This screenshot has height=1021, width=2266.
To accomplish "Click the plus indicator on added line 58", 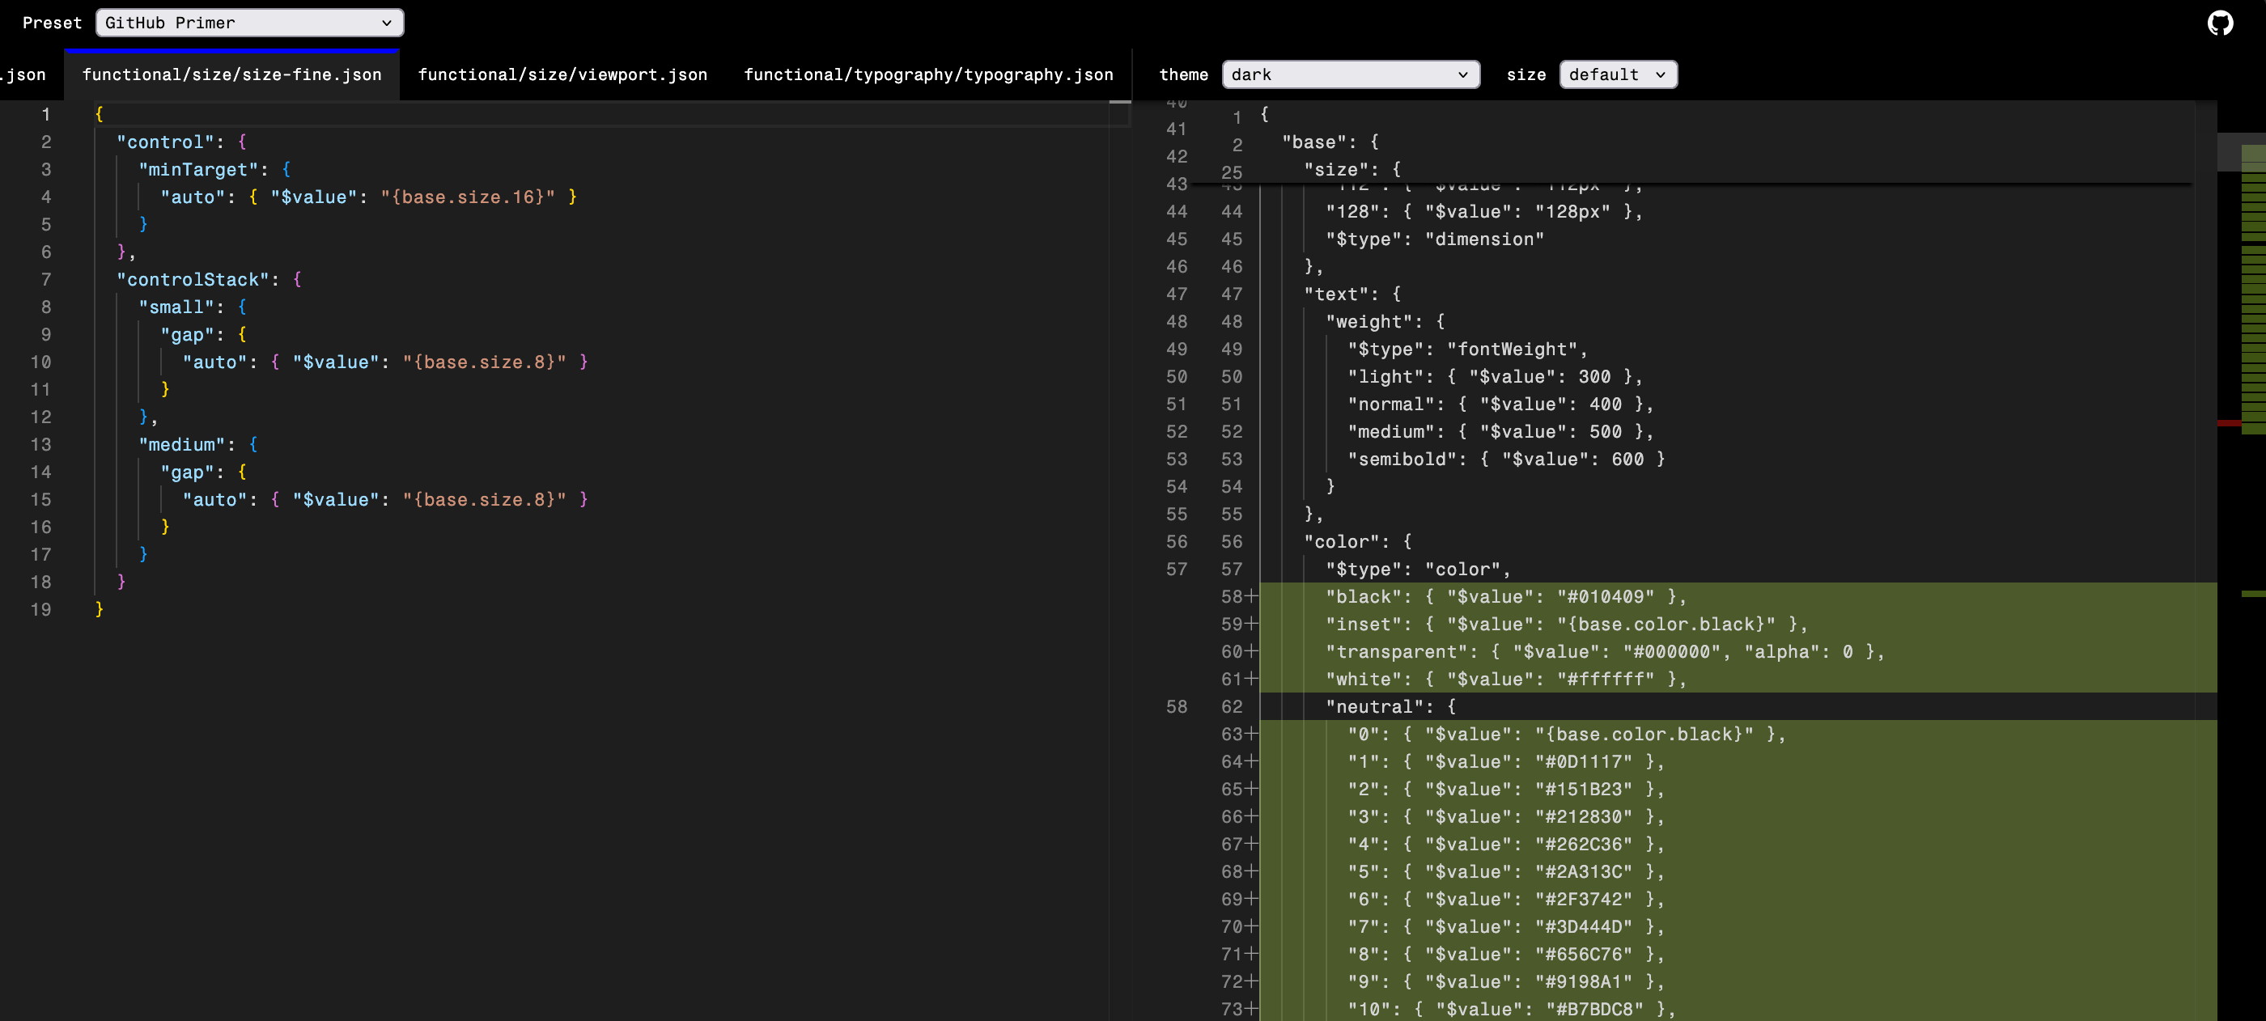I will pos(1252,597).
